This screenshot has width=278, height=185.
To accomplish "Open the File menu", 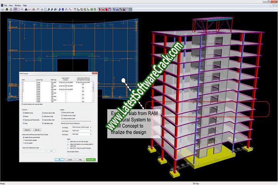I will pos(5,5).
